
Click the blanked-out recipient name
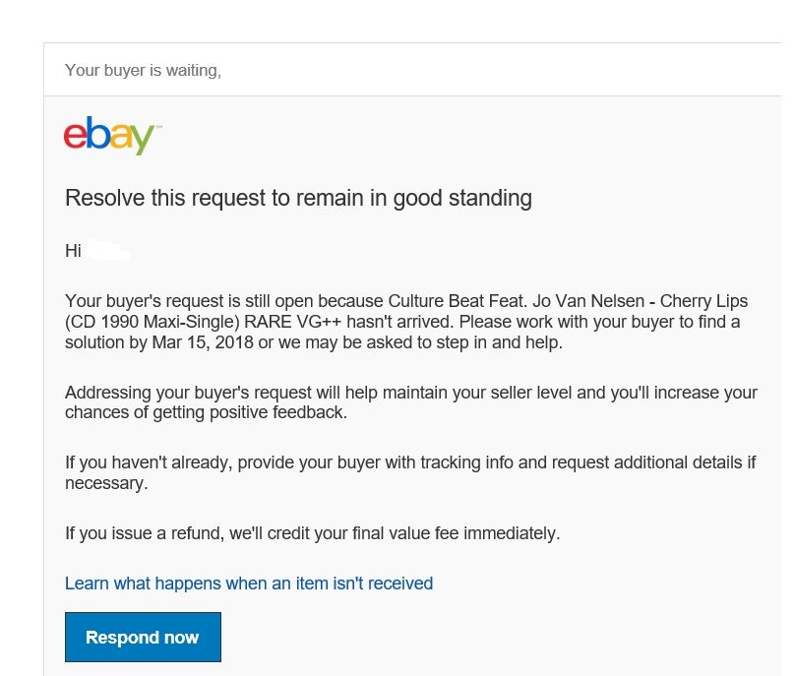(108, 252)
